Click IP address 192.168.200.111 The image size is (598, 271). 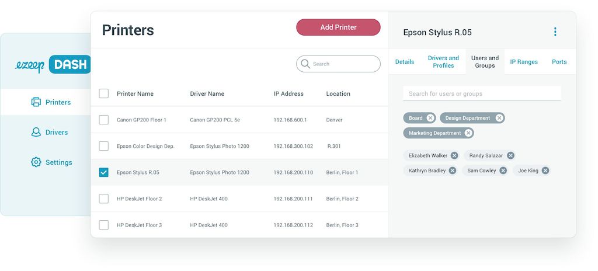pos(293,199)
